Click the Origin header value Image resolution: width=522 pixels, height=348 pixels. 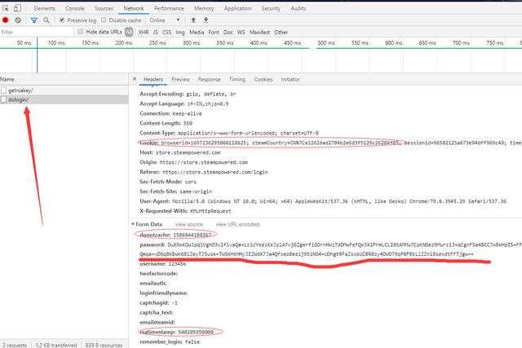pos(203,162)
